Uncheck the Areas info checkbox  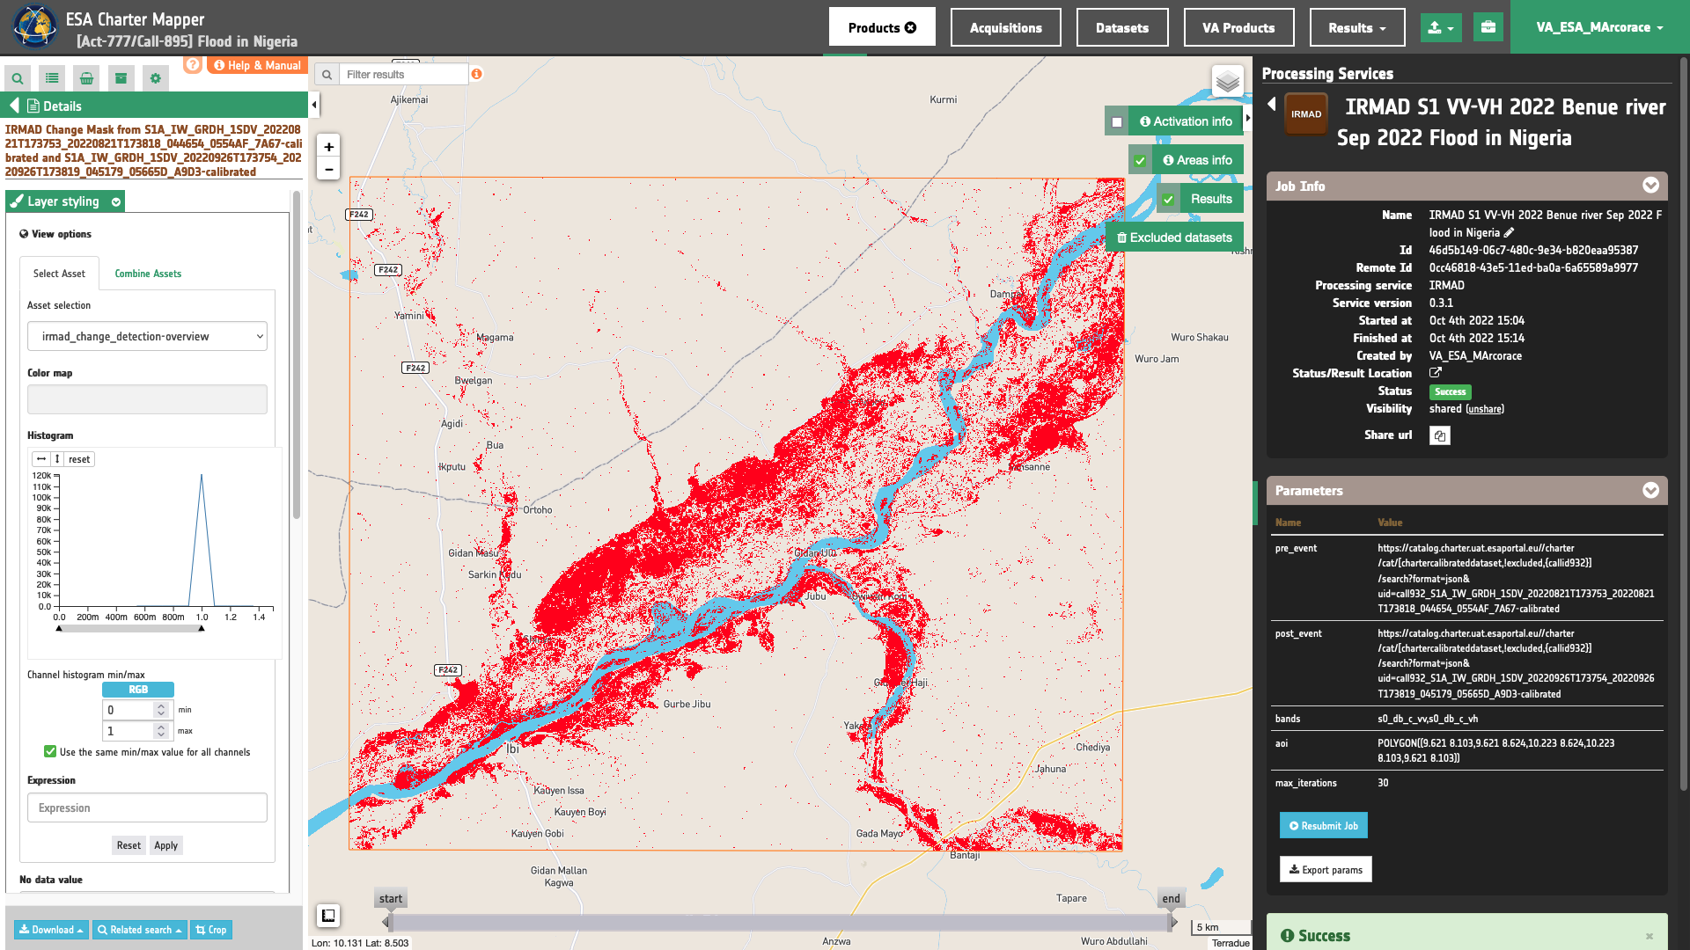[x=1140, y=161]
